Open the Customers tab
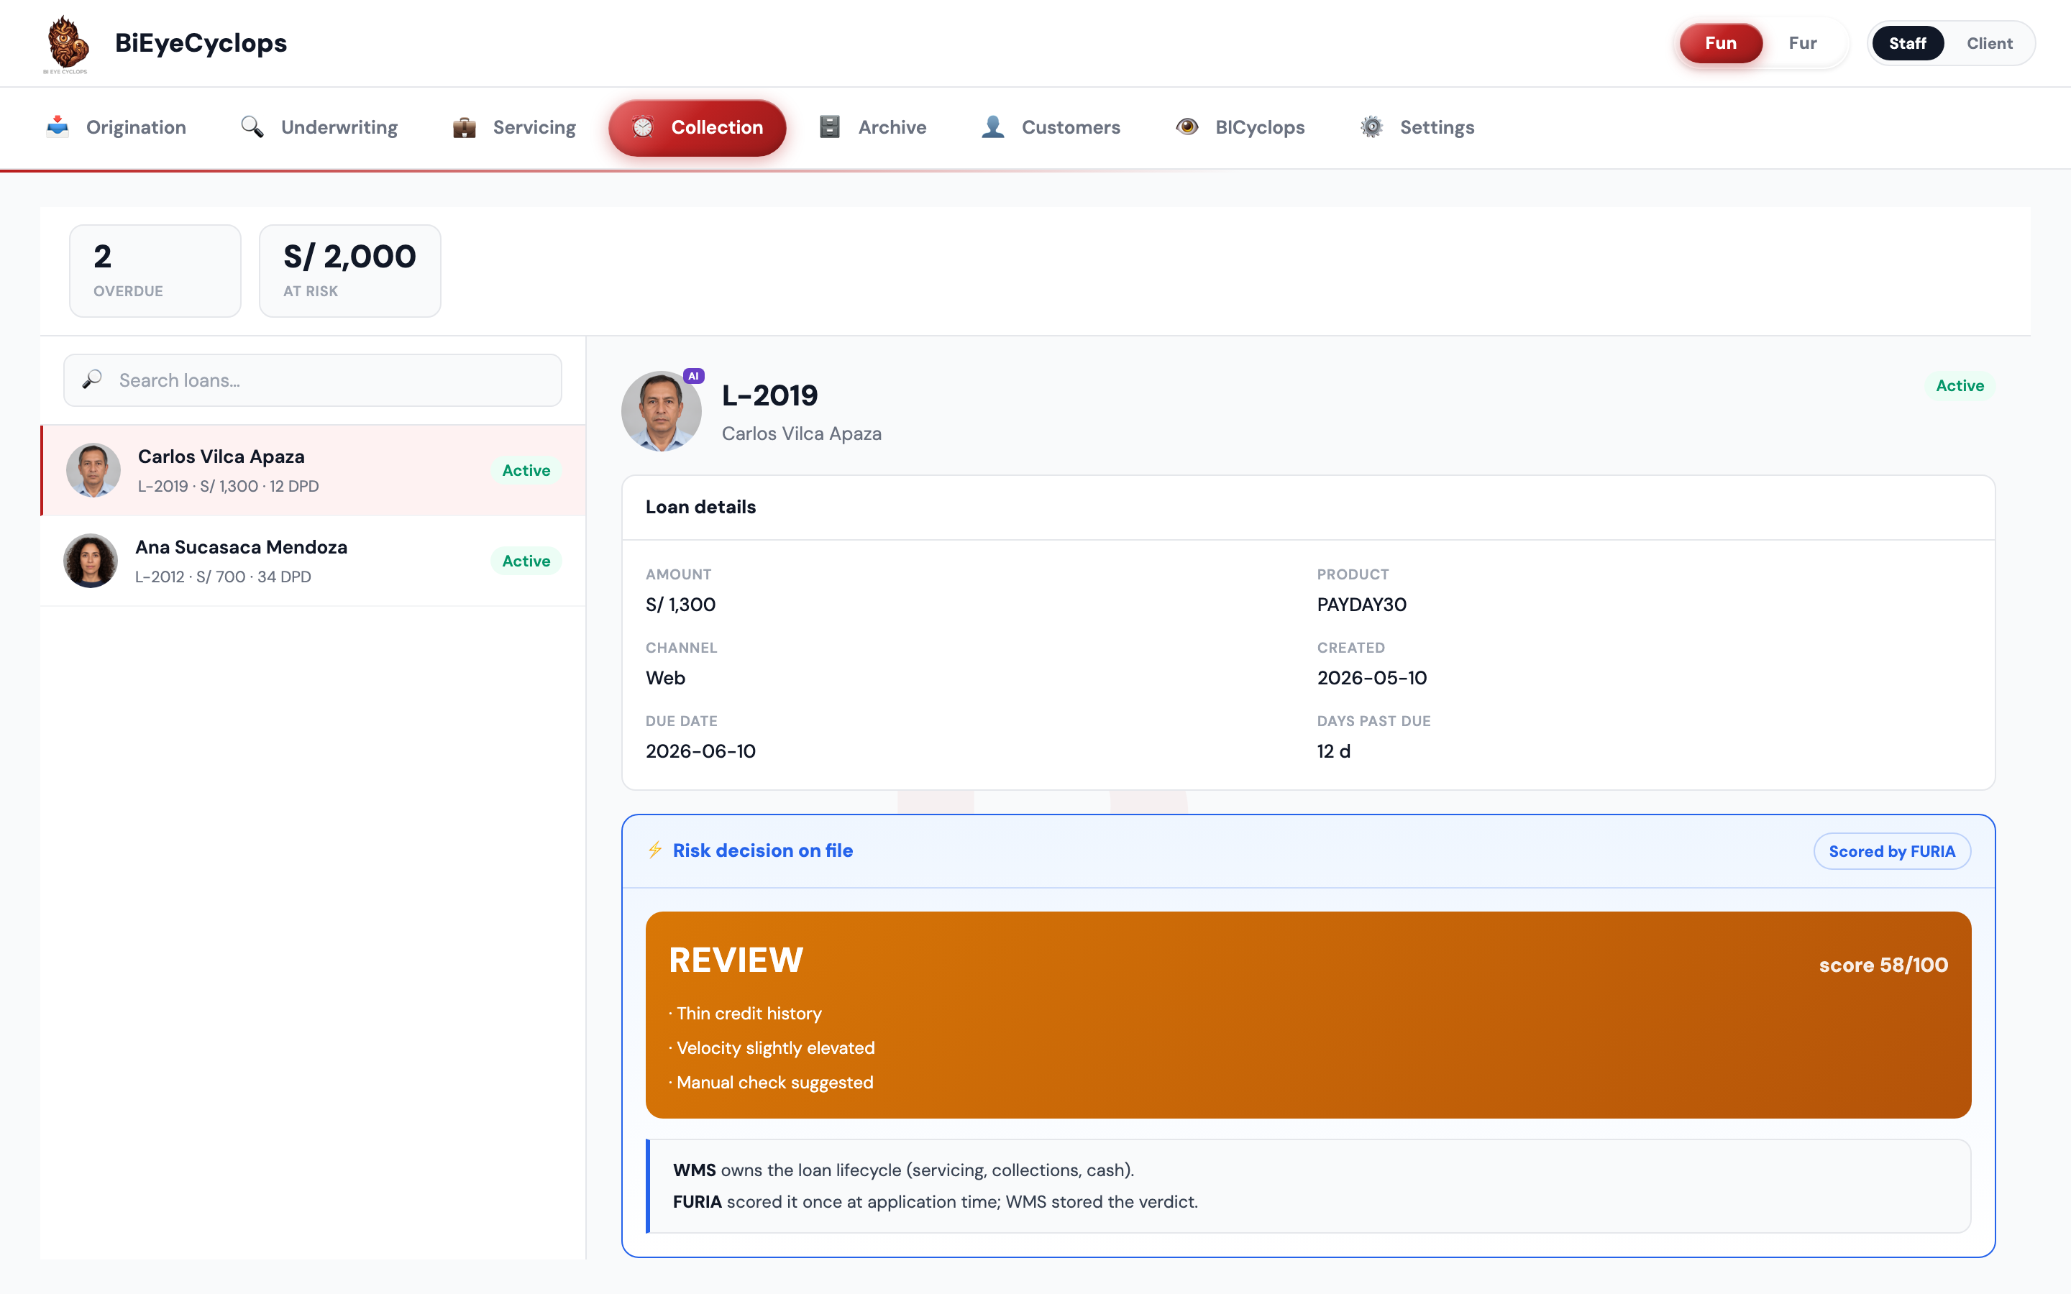The width and height of the screenshot is (2071, 1294). pyautogui.click(x=1051, y=127)
